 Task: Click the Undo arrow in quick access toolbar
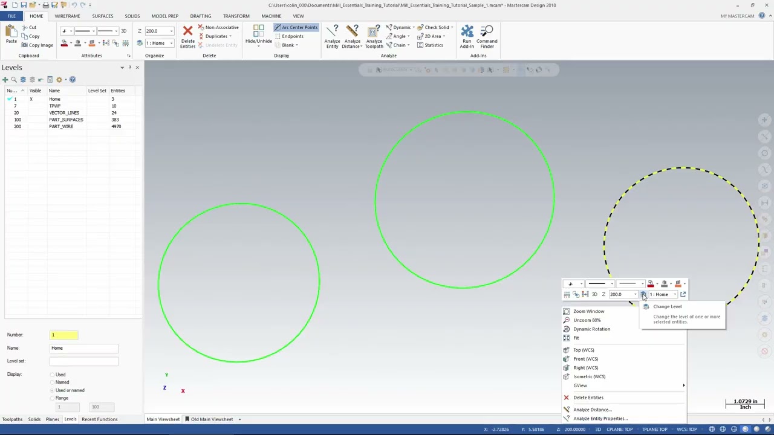(x=74, y=5)
